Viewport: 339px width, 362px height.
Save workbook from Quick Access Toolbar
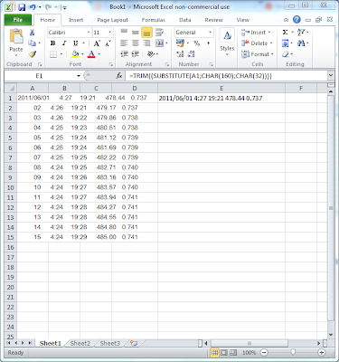click(x=22, y=7)
